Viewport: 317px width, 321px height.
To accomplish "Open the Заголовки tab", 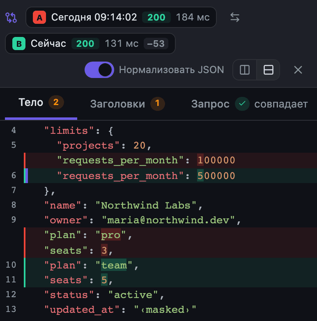I will tap(128, 104).
